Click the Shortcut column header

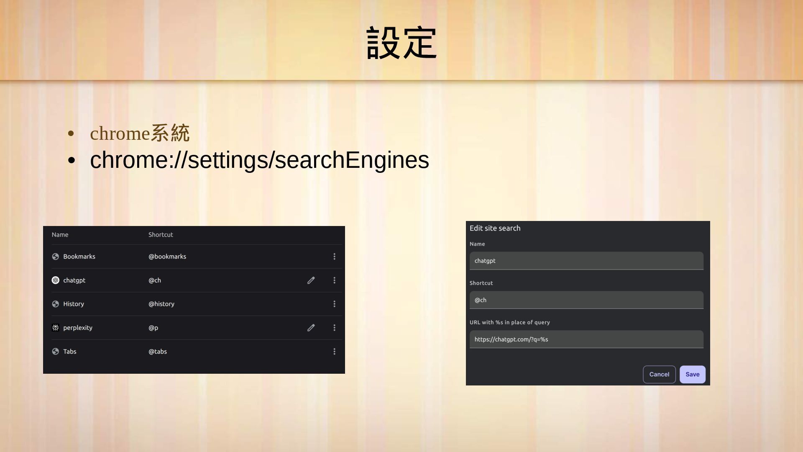(x=161, y=235)
